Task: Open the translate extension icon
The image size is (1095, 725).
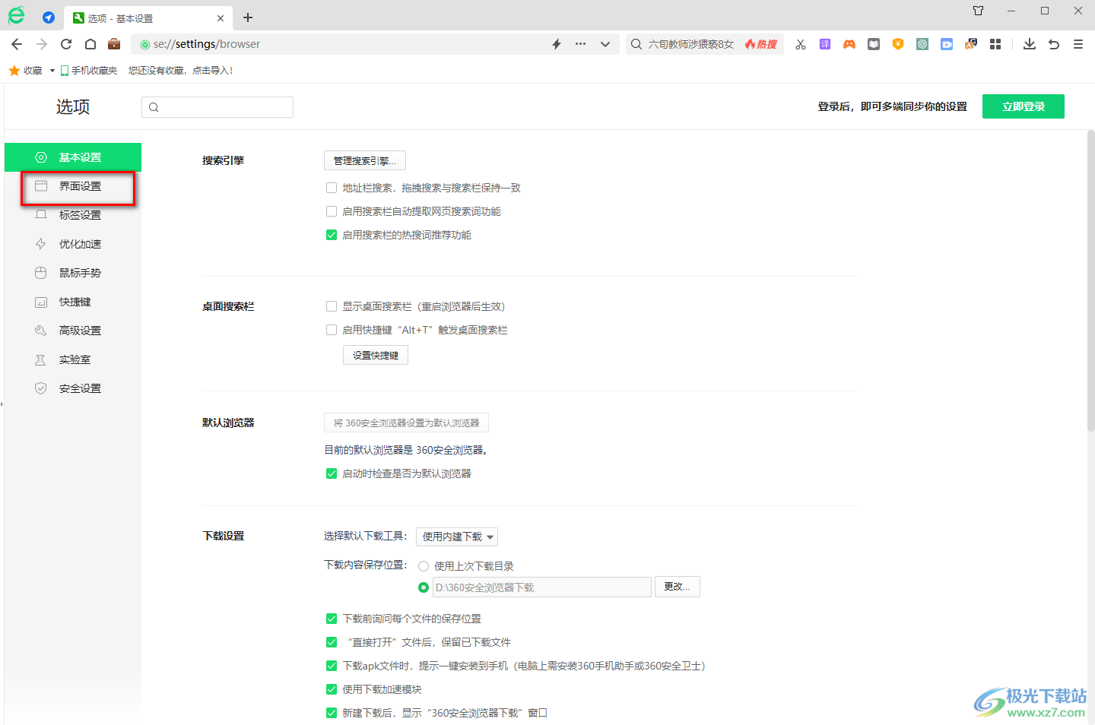Action: (x=825, y=44)
